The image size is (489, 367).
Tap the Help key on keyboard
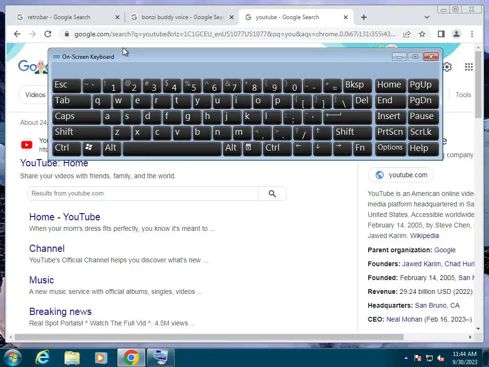423,149
